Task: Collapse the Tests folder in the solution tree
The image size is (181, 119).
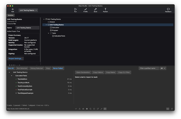Action: pos(49,33)
